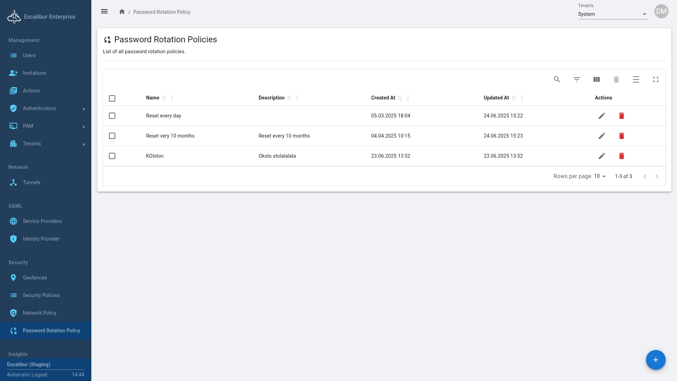Delete the 'KOlotoc' policy

point(621,156)
